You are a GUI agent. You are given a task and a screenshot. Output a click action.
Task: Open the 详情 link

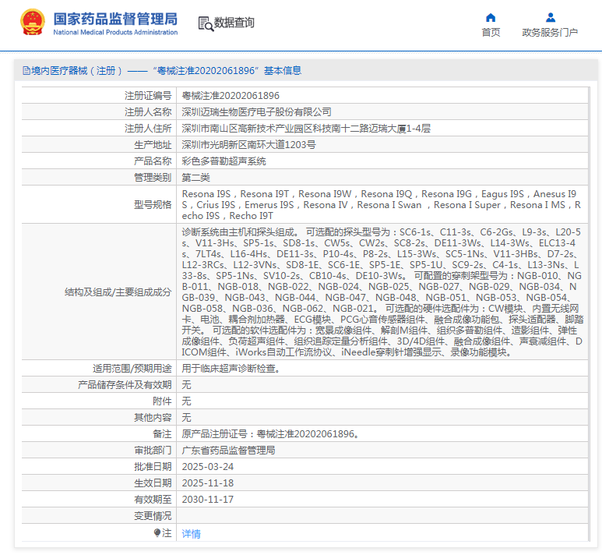point(191,534)
